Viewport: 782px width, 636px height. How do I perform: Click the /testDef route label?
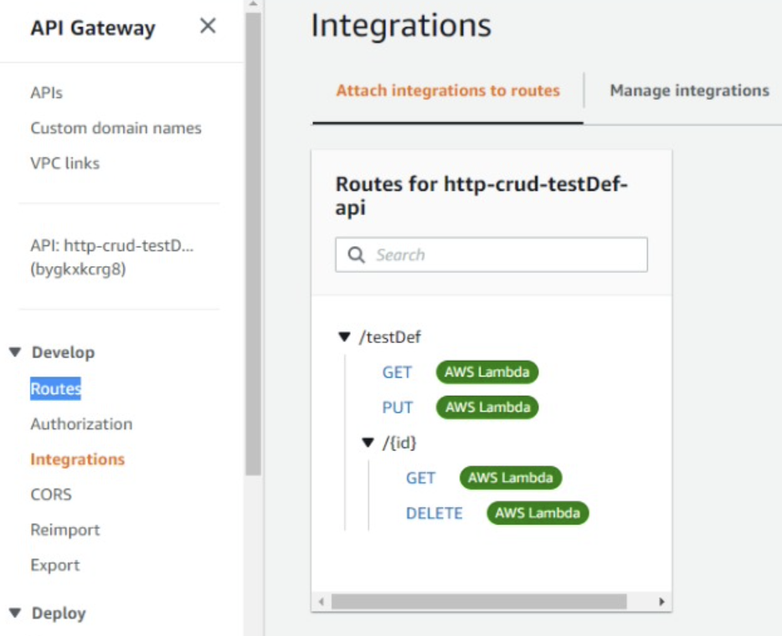click(x=390, y=337)
